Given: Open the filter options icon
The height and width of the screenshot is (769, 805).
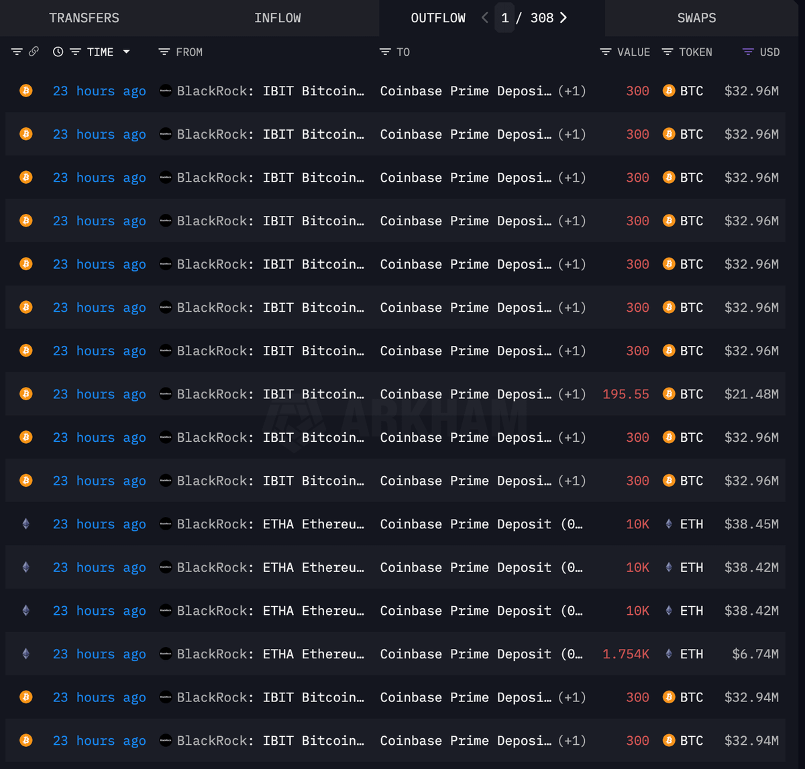Looking at the screenshot, I should 17,51.
